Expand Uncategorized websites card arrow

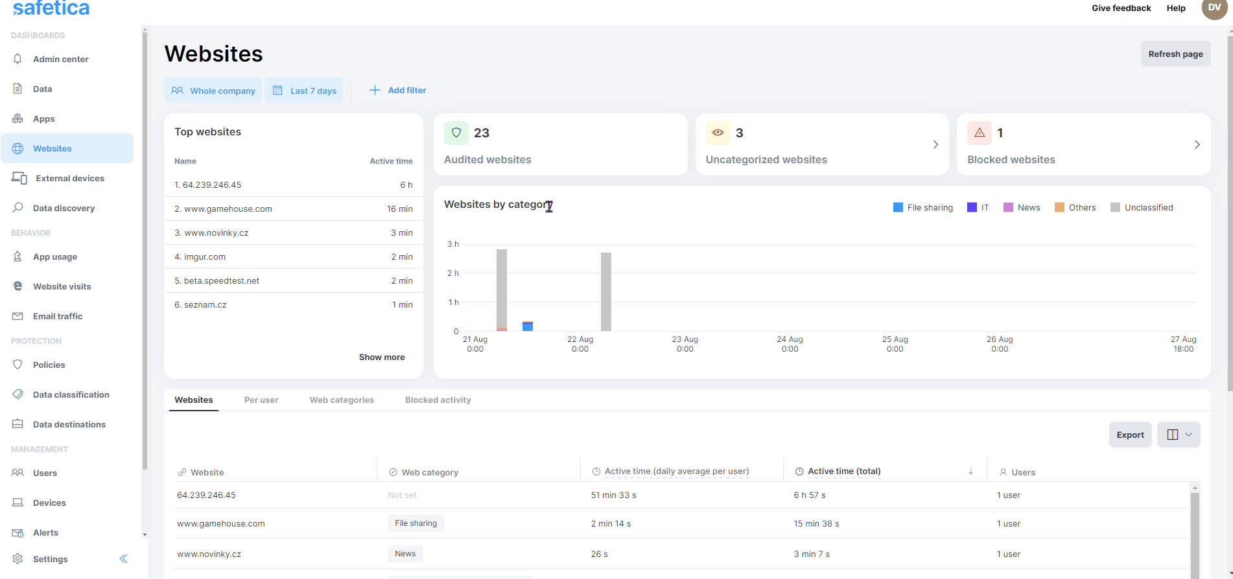pyautogui.click(x=935, y=144)
